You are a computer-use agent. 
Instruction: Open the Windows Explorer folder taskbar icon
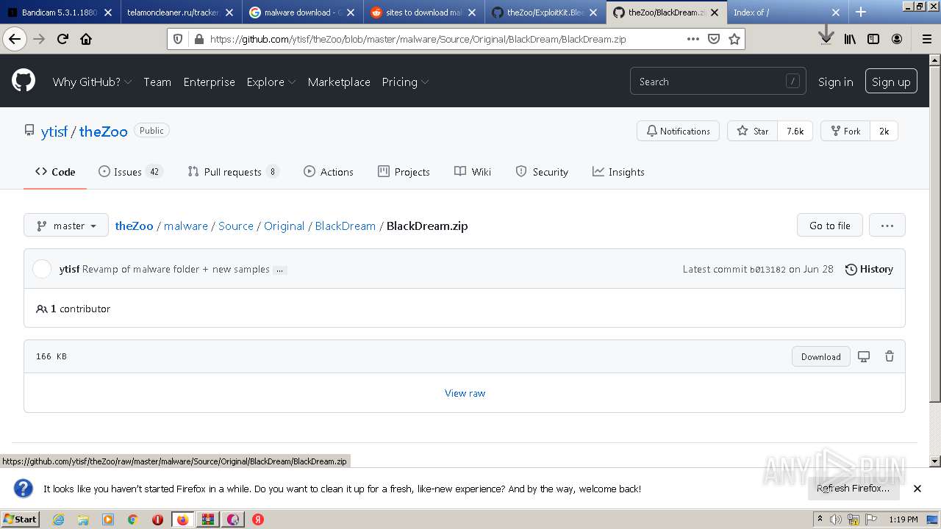pos(83,519)
